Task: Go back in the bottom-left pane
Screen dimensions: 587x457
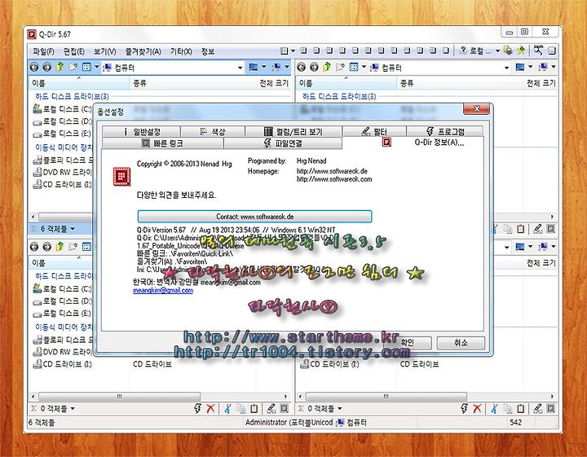Action: (x=34, y=247)
